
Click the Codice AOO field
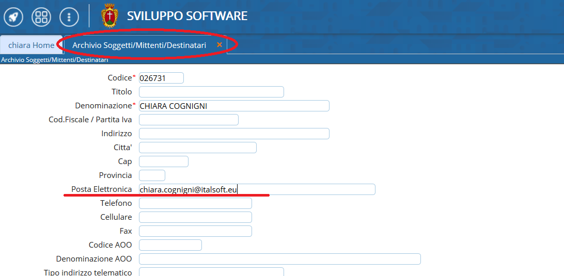[x=170, y=245]
